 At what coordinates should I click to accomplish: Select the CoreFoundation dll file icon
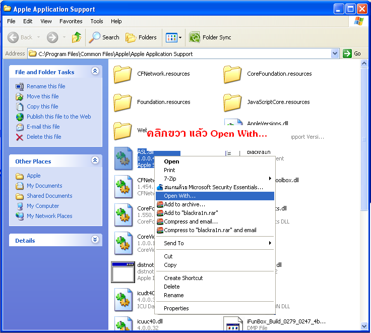point(123,215)
